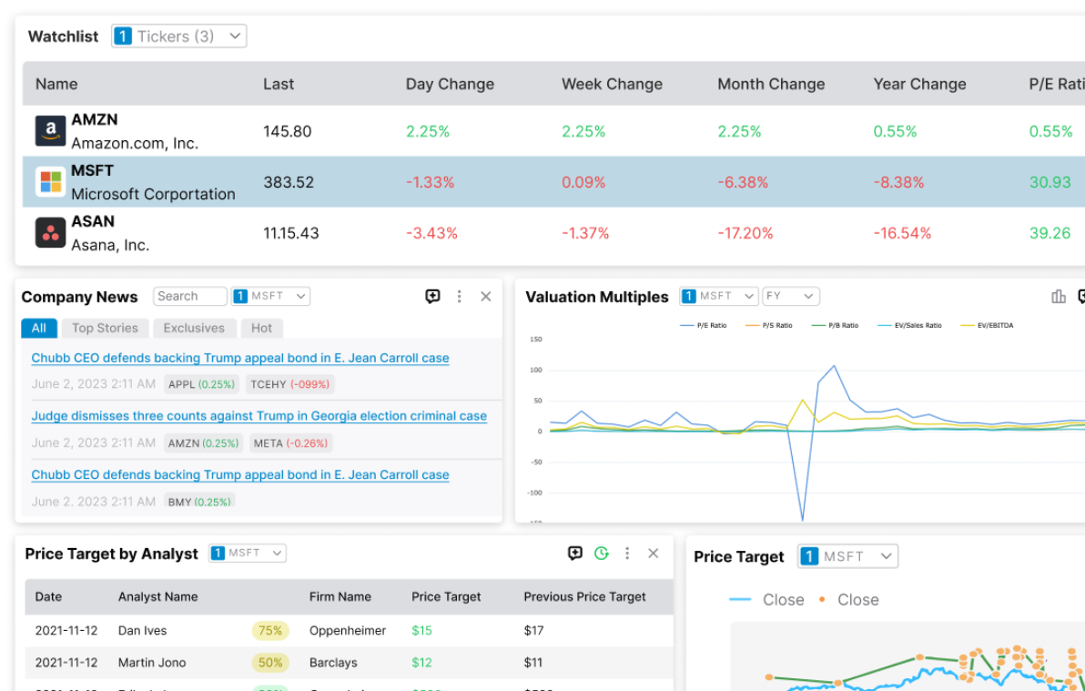
Task: Click Dan Ives 75% rating badge
Action: [x=269, y=630]
